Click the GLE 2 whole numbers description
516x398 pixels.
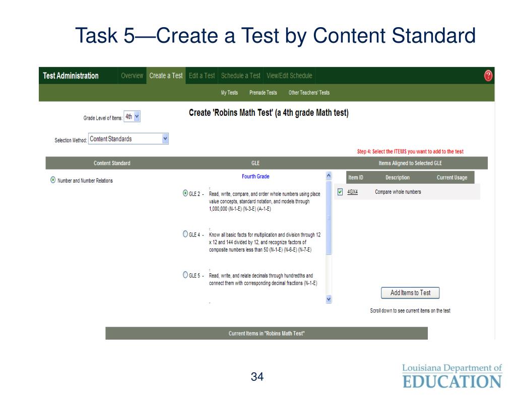click(264, 201)
